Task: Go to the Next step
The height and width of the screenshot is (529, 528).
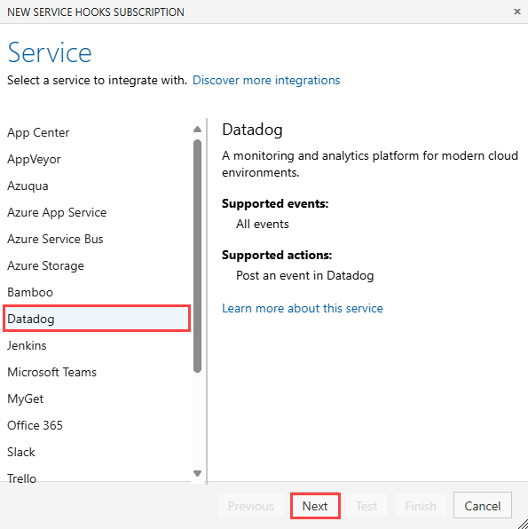Action: pos(315,506)
